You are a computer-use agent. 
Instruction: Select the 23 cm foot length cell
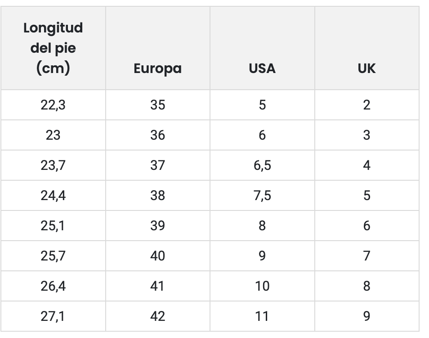[x=53, y=135]
